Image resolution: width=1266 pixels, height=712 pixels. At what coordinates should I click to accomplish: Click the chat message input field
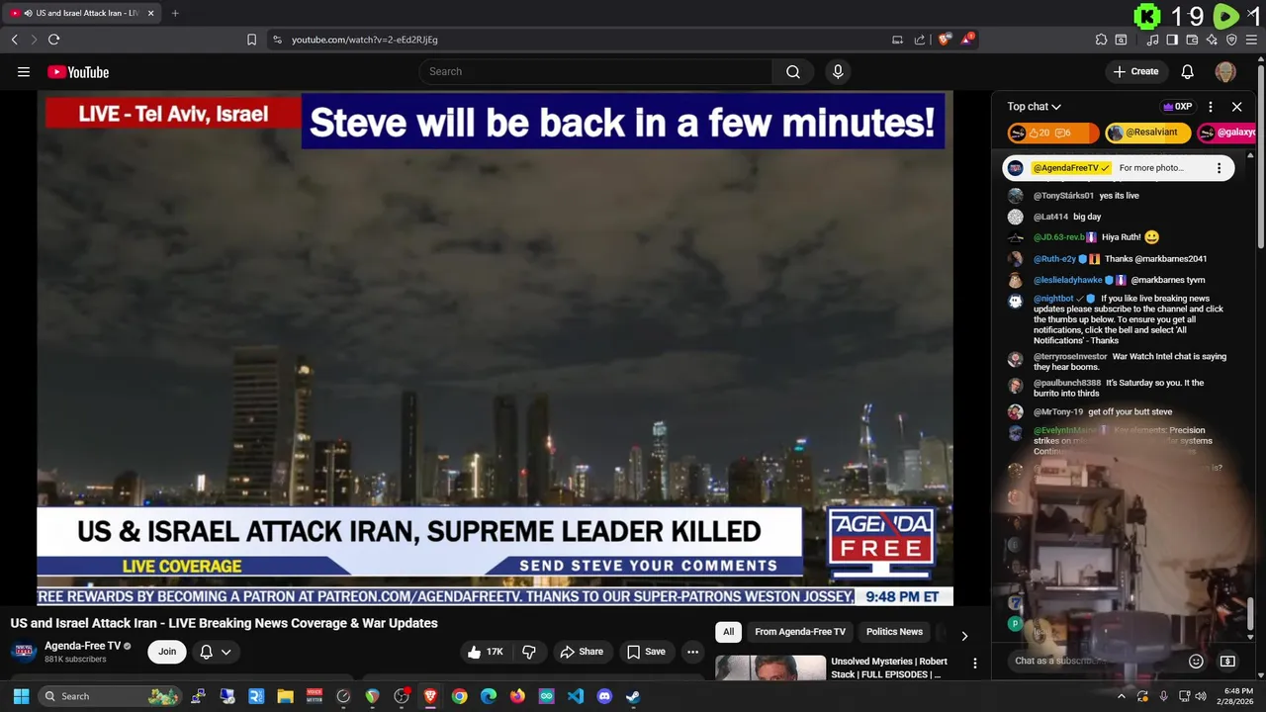coord(1096,661)
